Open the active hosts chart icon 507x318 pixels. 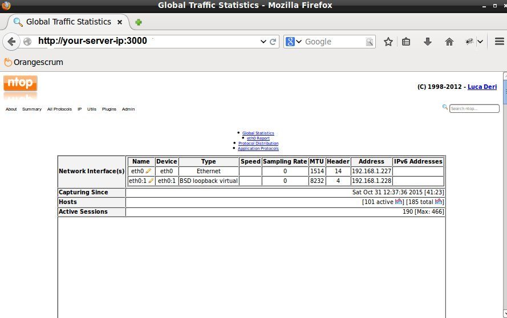(x=399, y=201)
